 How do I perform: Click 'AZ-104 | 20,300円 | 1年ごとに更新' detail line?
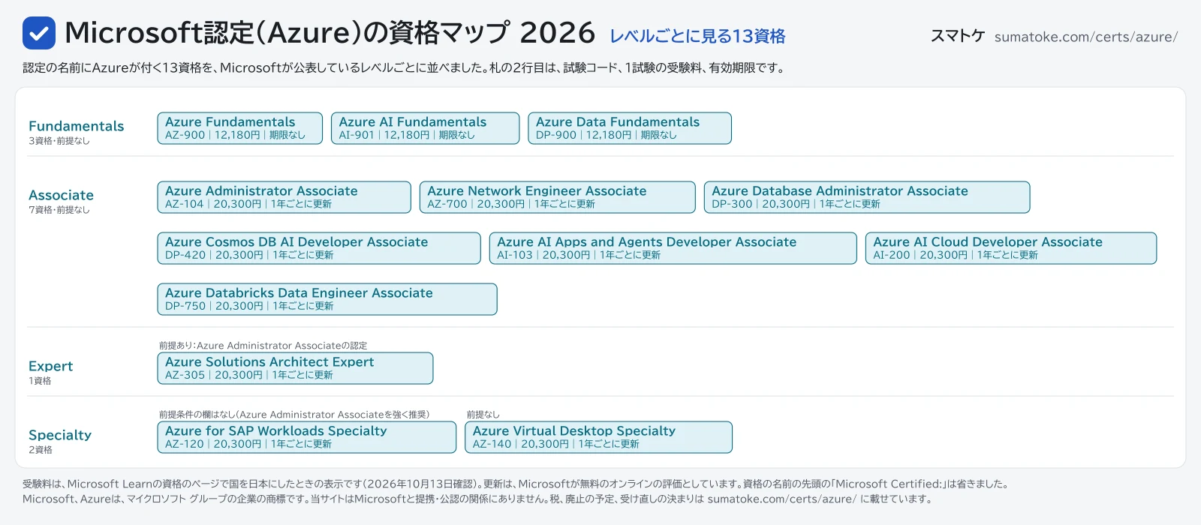[x=248, y=204]
